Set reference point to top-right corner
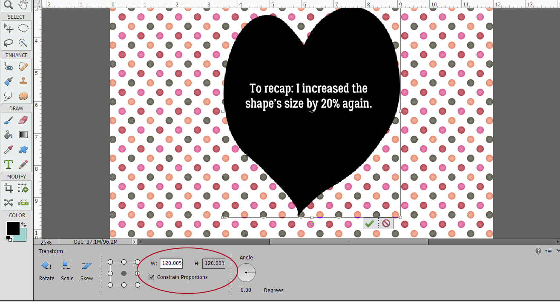This screenshot has height=302, width=560. (x=138, y=262)
